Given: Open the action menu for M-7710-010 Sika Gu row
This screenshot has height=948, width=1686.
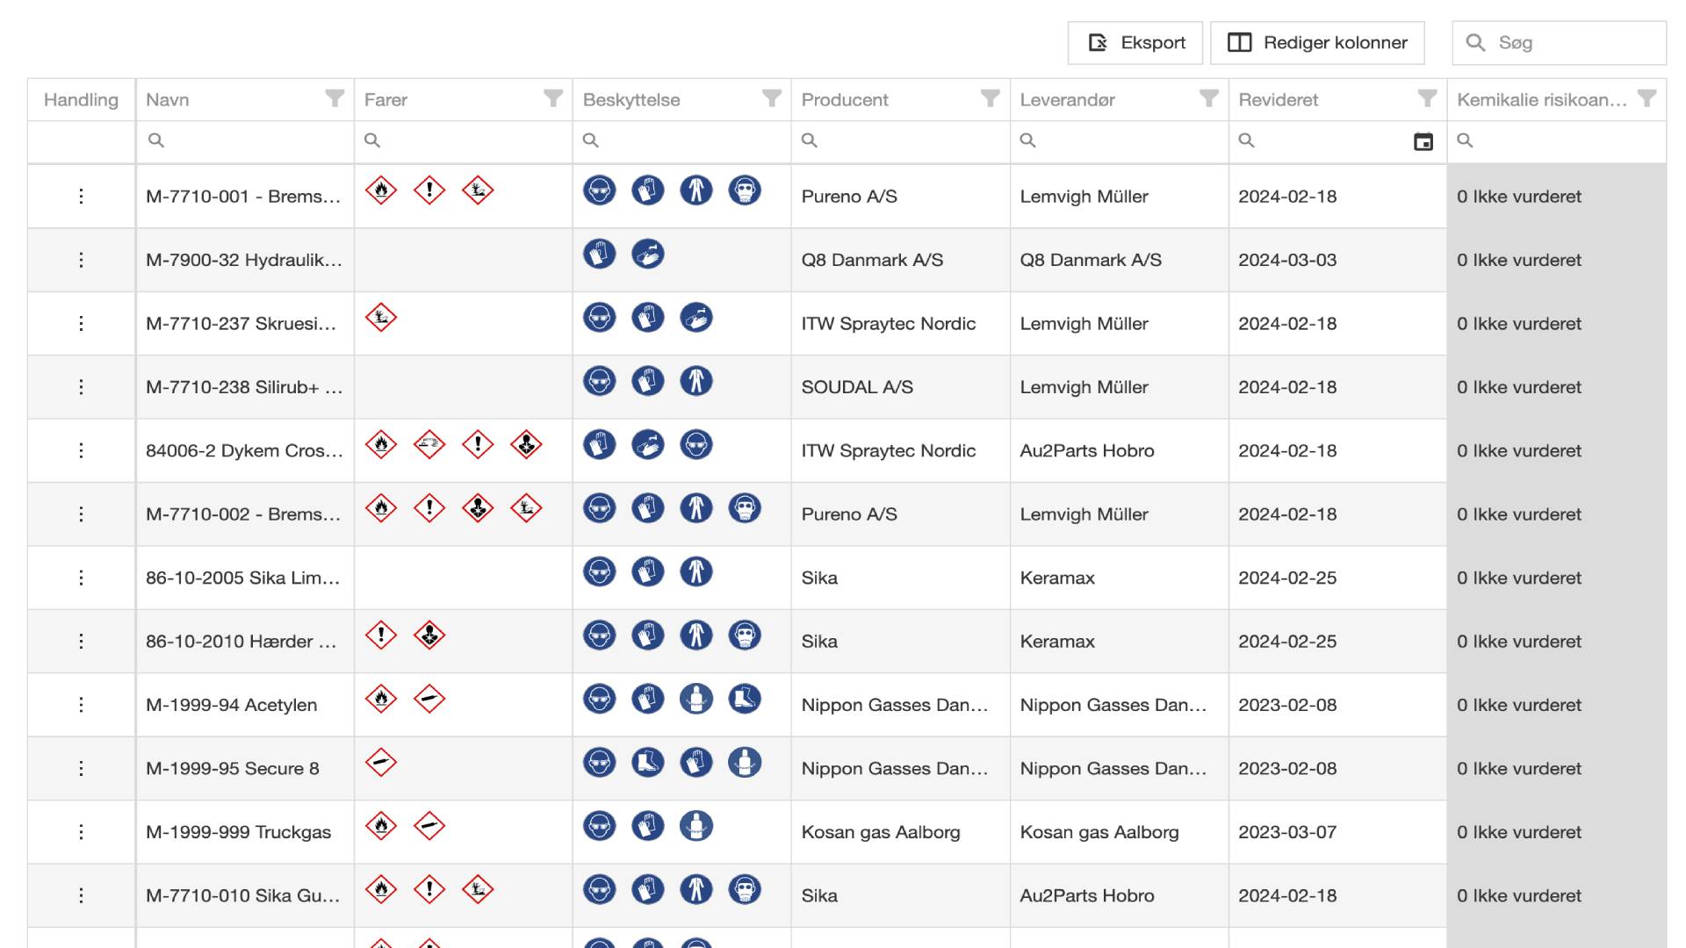Looking at the screenshot, I should point(81,895).
